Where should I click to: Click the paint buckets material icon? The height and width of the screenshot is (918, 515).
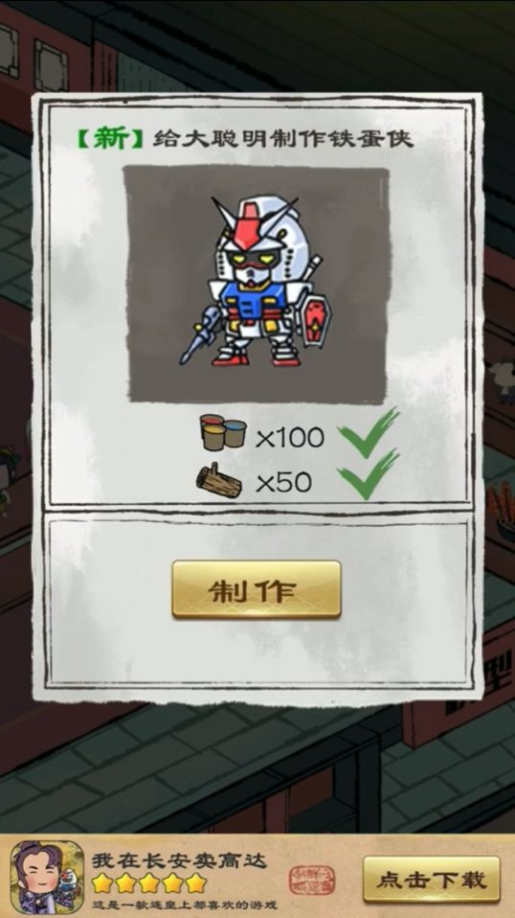pyautogui.click(x=223, y=432)
